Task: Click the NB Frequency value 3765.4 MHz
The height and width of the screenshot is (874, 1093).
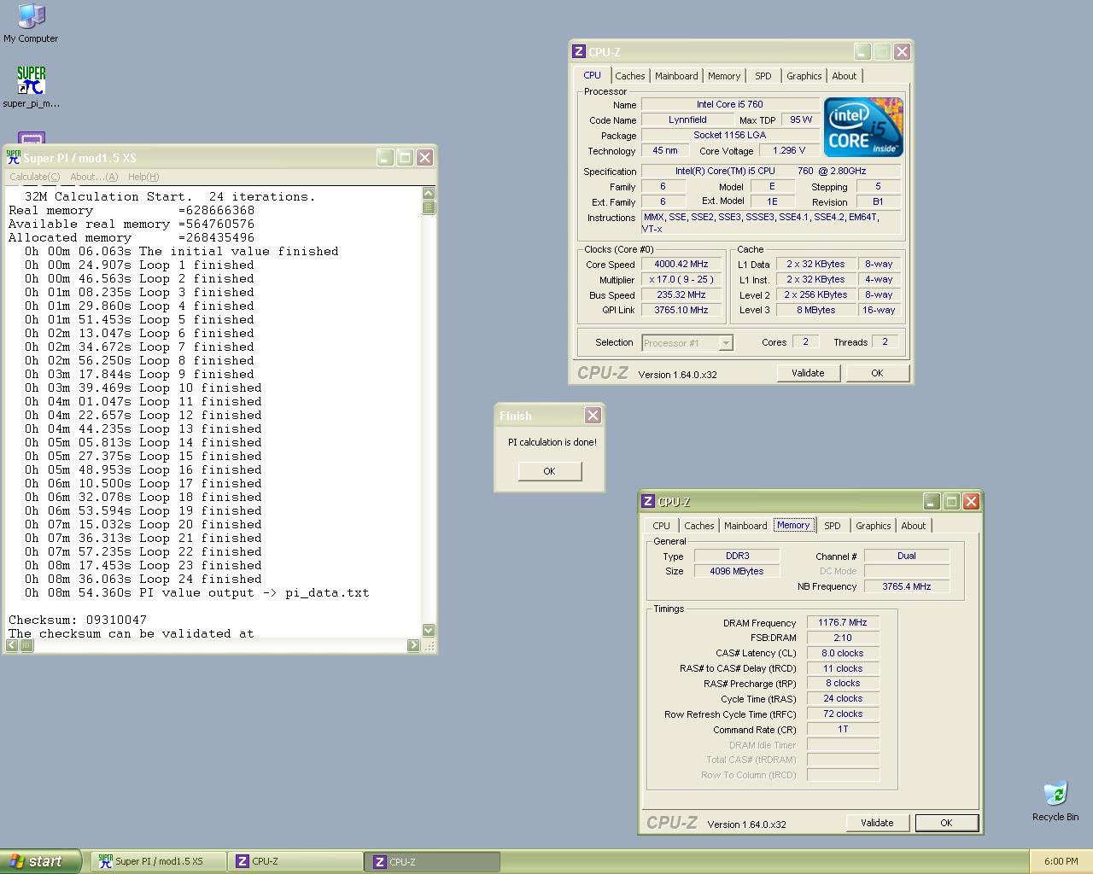Action: coord(907,586)
